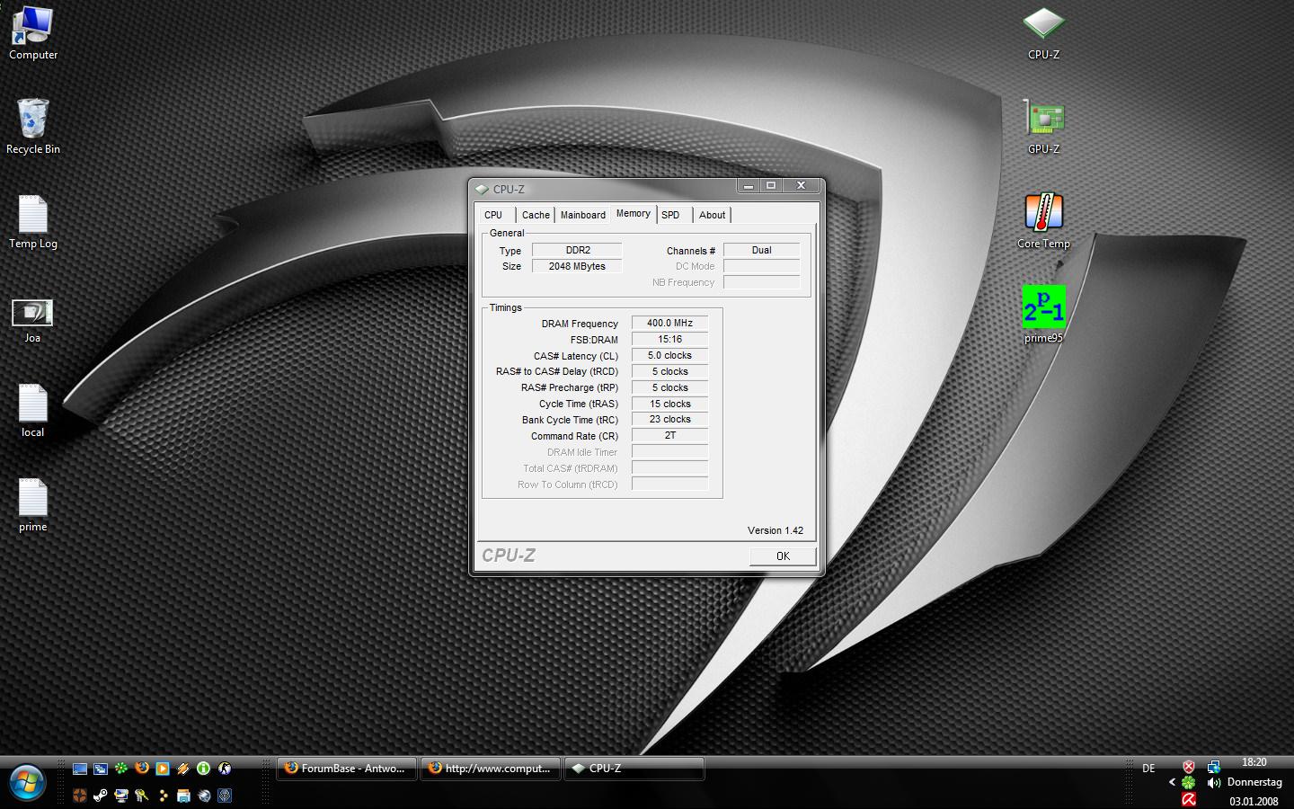Click the red security shield tray icon
The width and height of the screenshot is (1294, 809).
pos(1189,767)
